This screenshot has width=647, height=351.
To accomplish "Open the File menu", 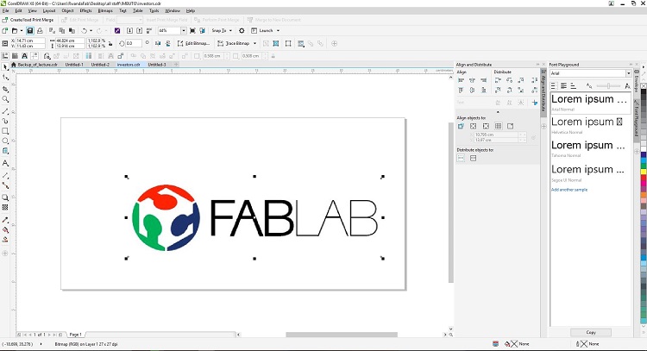I will click(6, 10).
